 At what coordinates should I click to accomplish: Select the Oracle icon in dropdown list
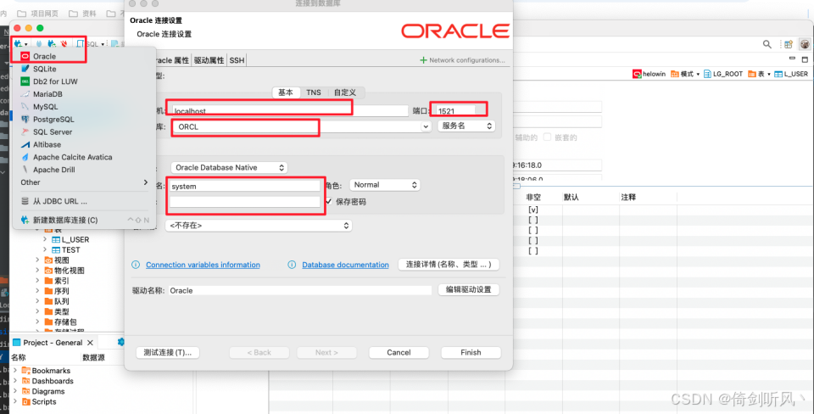coord(25,56)
